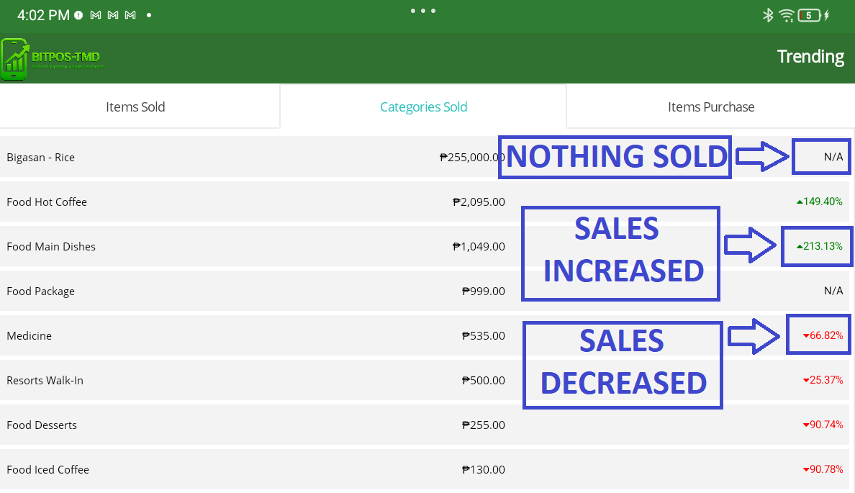Click the green up arrow beside 149.40%
The image size is (855, 493).
pyautogui.click(x=800, y=202)
